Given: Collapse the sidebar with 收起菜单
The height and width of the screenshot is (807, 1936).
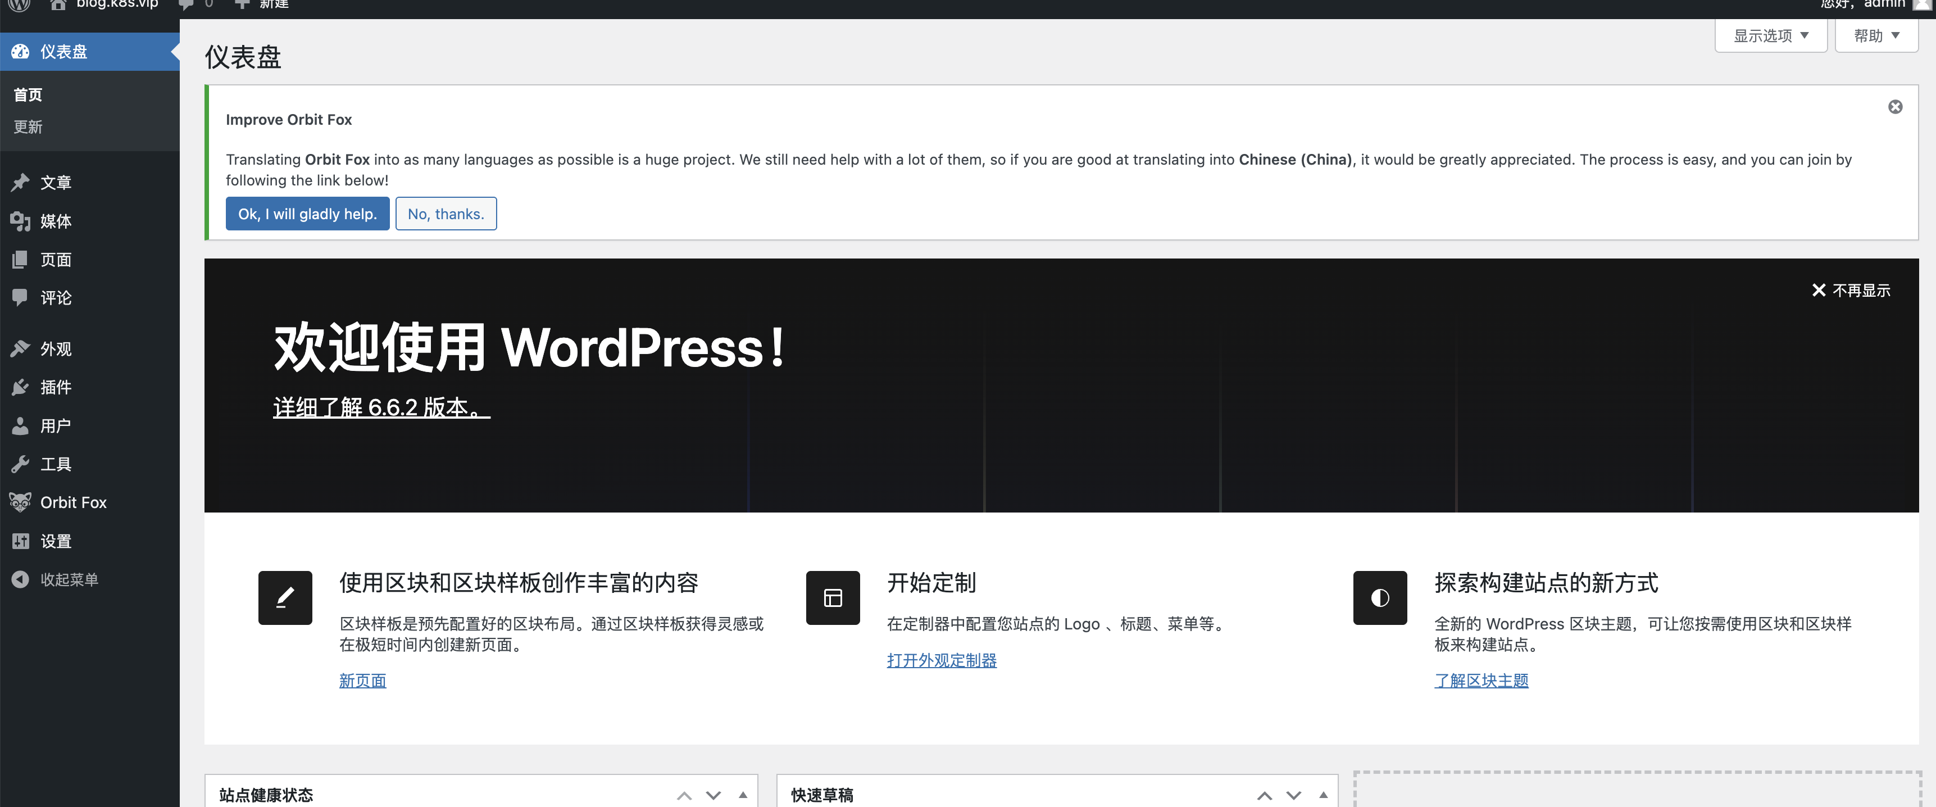Looking at the screenshot, I should [x=69, y=580].
